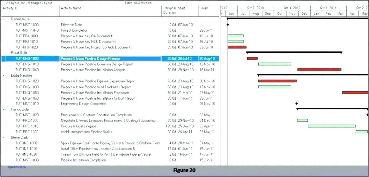Select the green Procure & Coat Linepipes bar

point(331,126)
